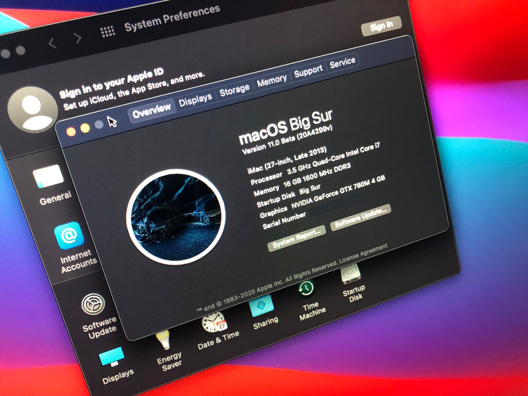Open the License Agreement link

tap(363, 254)
